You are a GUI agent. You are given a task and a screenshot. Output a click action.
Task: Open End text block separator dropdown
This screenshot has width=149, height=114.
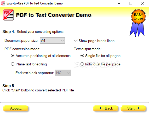point(63,73)
